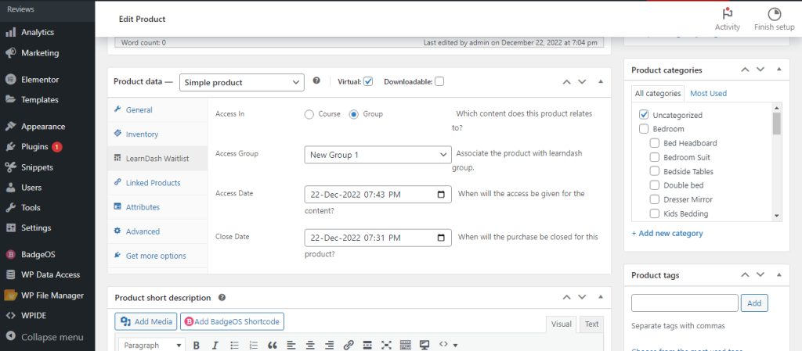Open the product type dropdown
This screenshot has height=351, width=802.
coord(242,82)
